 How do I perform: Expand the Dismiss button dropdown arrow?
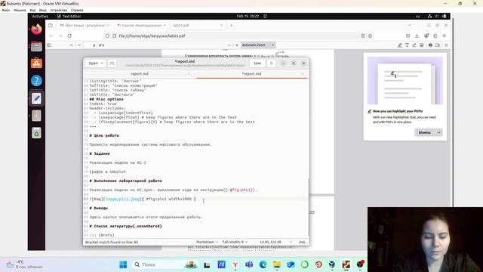coord(439,133)
